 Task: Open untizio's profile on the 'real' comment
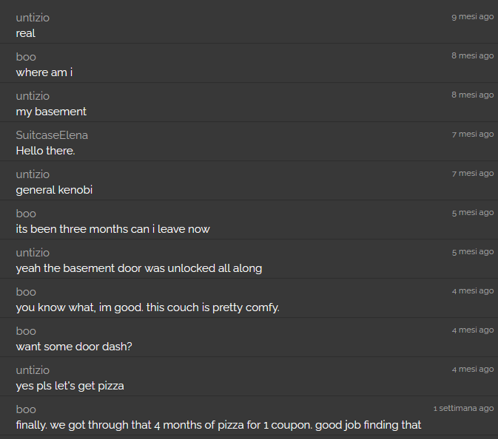[33, 18]
